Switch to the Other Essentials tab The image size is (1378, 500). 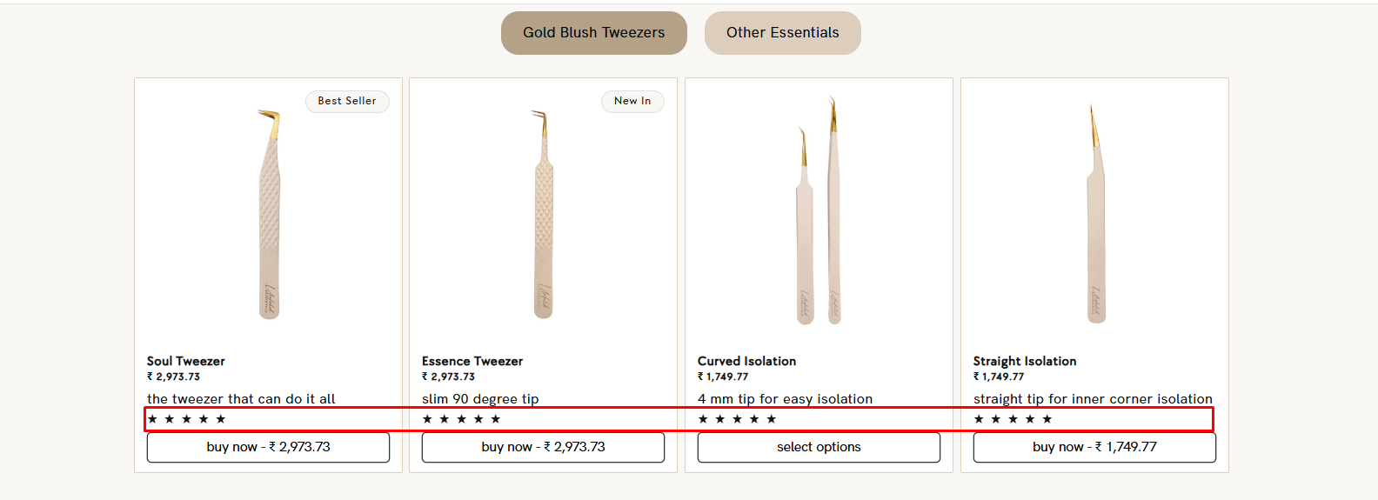pyautogui.click(x=783, y=33)
